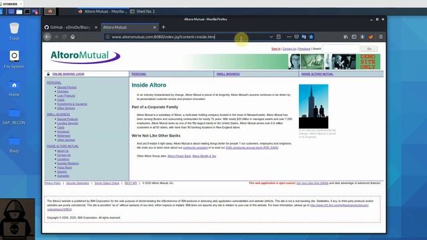Screen dimensions: 427x240
Task: Open Press Room sidebar link
Action: pyautogui.click(x=65, y=167)
